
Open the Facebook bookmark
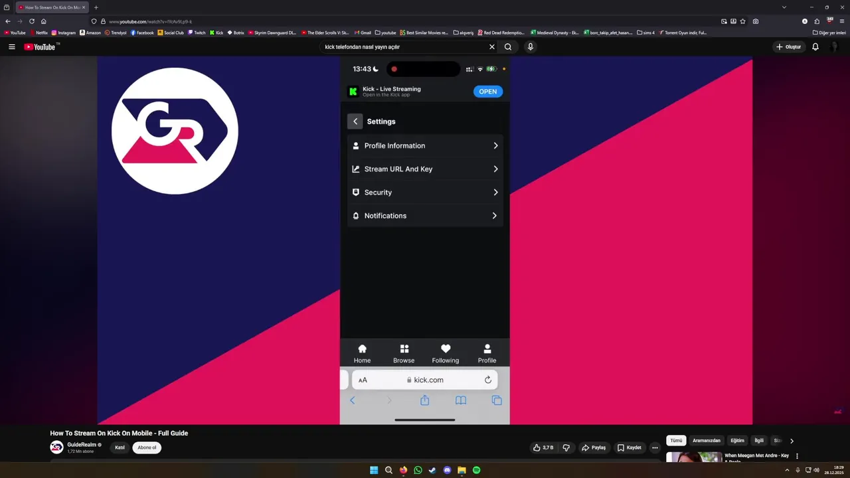click(142, 33)
